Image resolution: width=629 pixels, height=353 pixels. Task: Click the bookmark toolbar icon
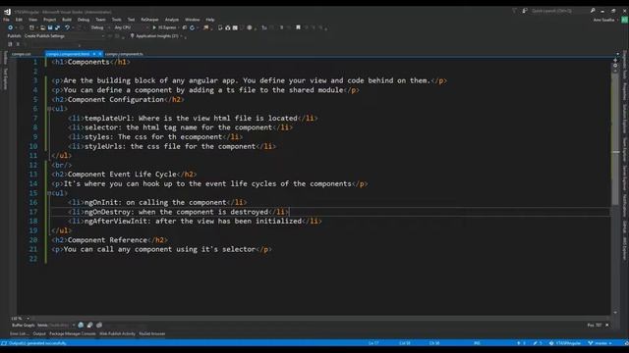(x=298, y=27)
